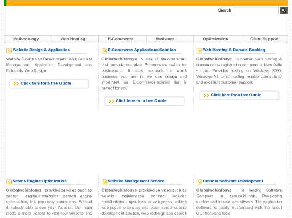
Task: Open the Custom Software Development heading link
Action: click(x=233, y=181)
